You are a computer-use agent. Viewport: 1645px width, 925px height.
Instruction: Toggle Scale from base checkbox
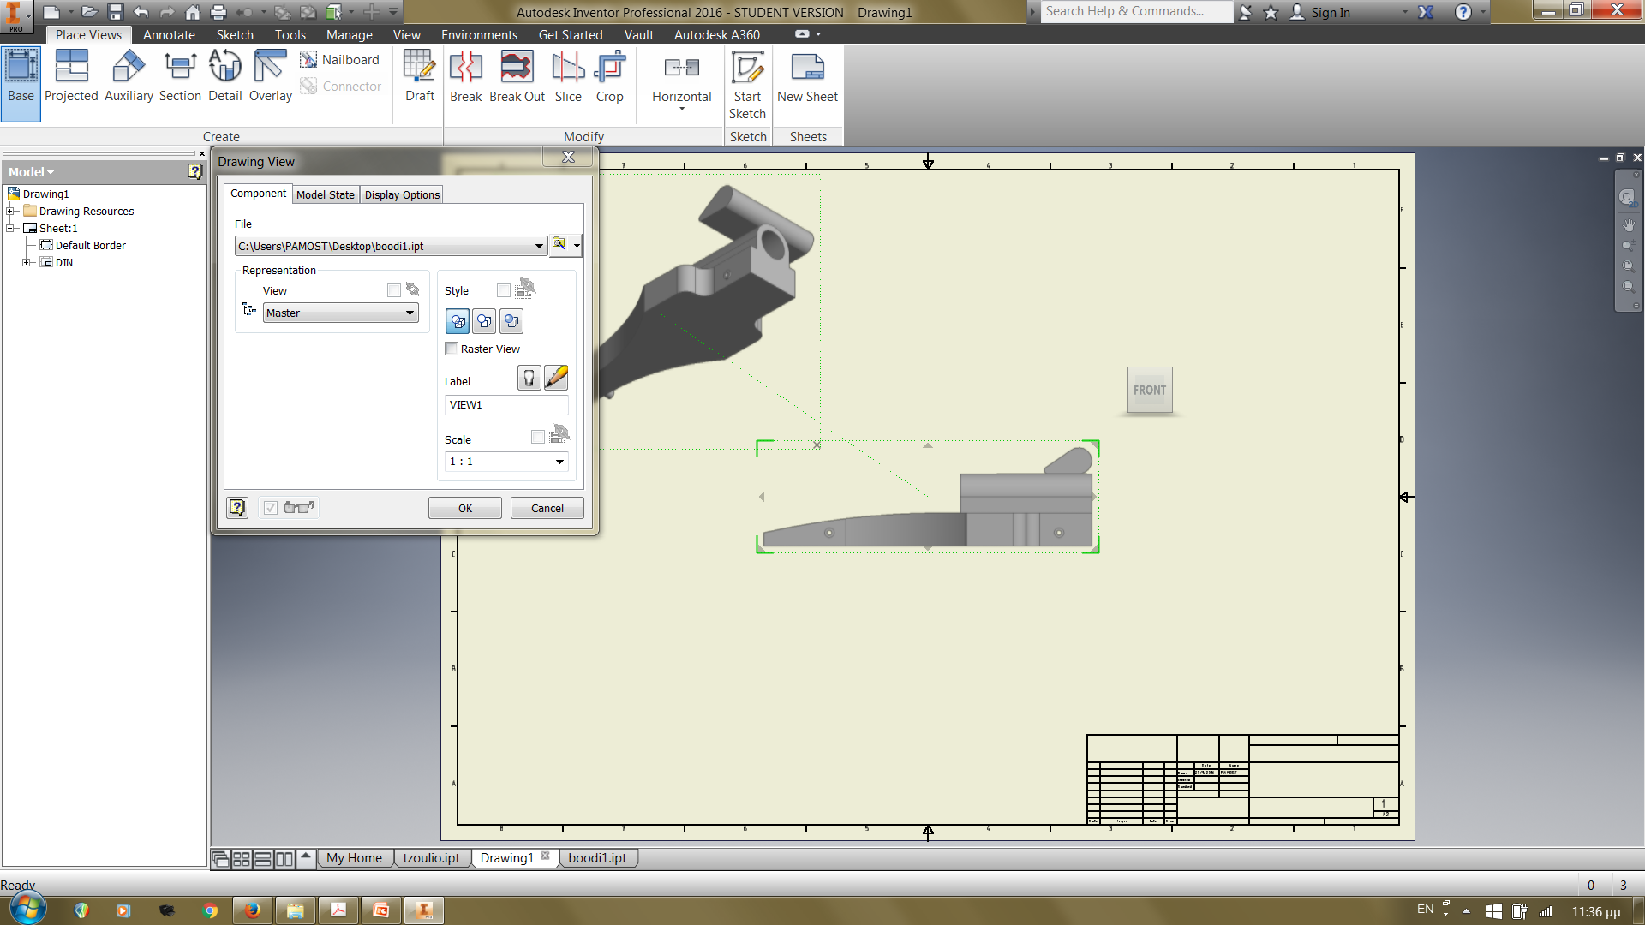click(537, 437)
